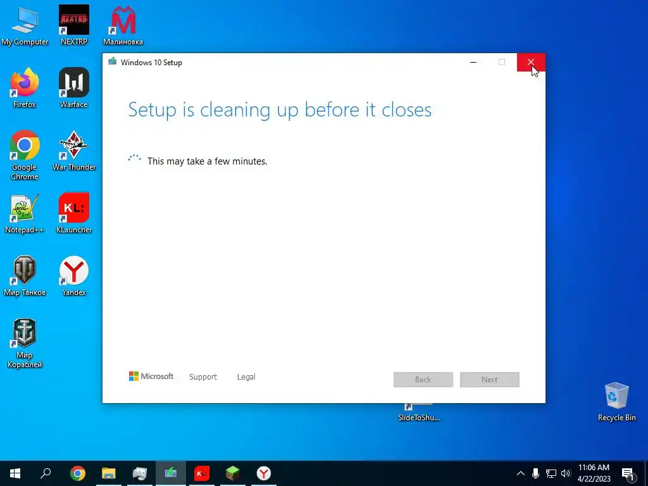
Task: Click the Microsoft logo in Setup
Action: (151, 377)
